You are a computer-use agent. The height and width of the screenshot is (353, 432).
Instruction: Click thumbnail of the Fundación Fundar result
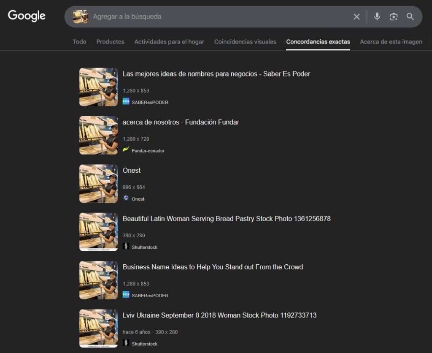point(98,136)
